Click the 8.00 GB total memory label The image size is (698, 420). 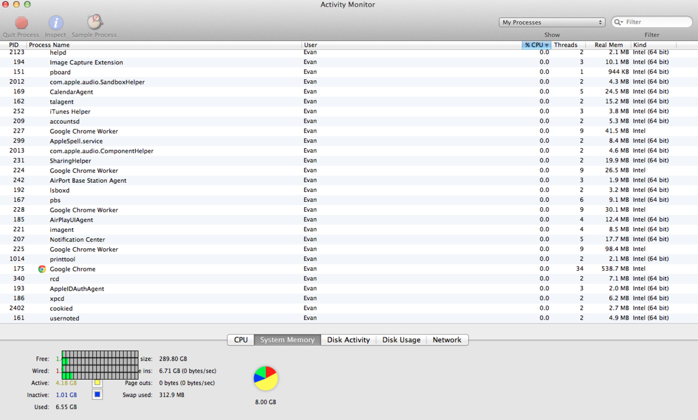pyautogui.click(x=266, y=402)
